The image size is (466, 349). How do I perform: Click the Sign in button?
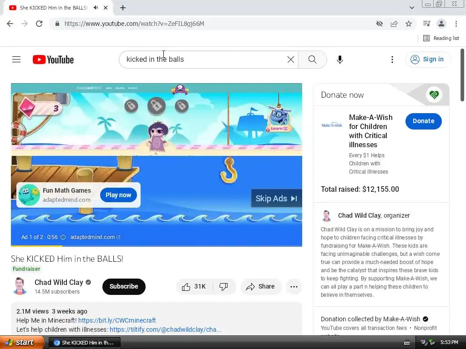coord(428,60)
